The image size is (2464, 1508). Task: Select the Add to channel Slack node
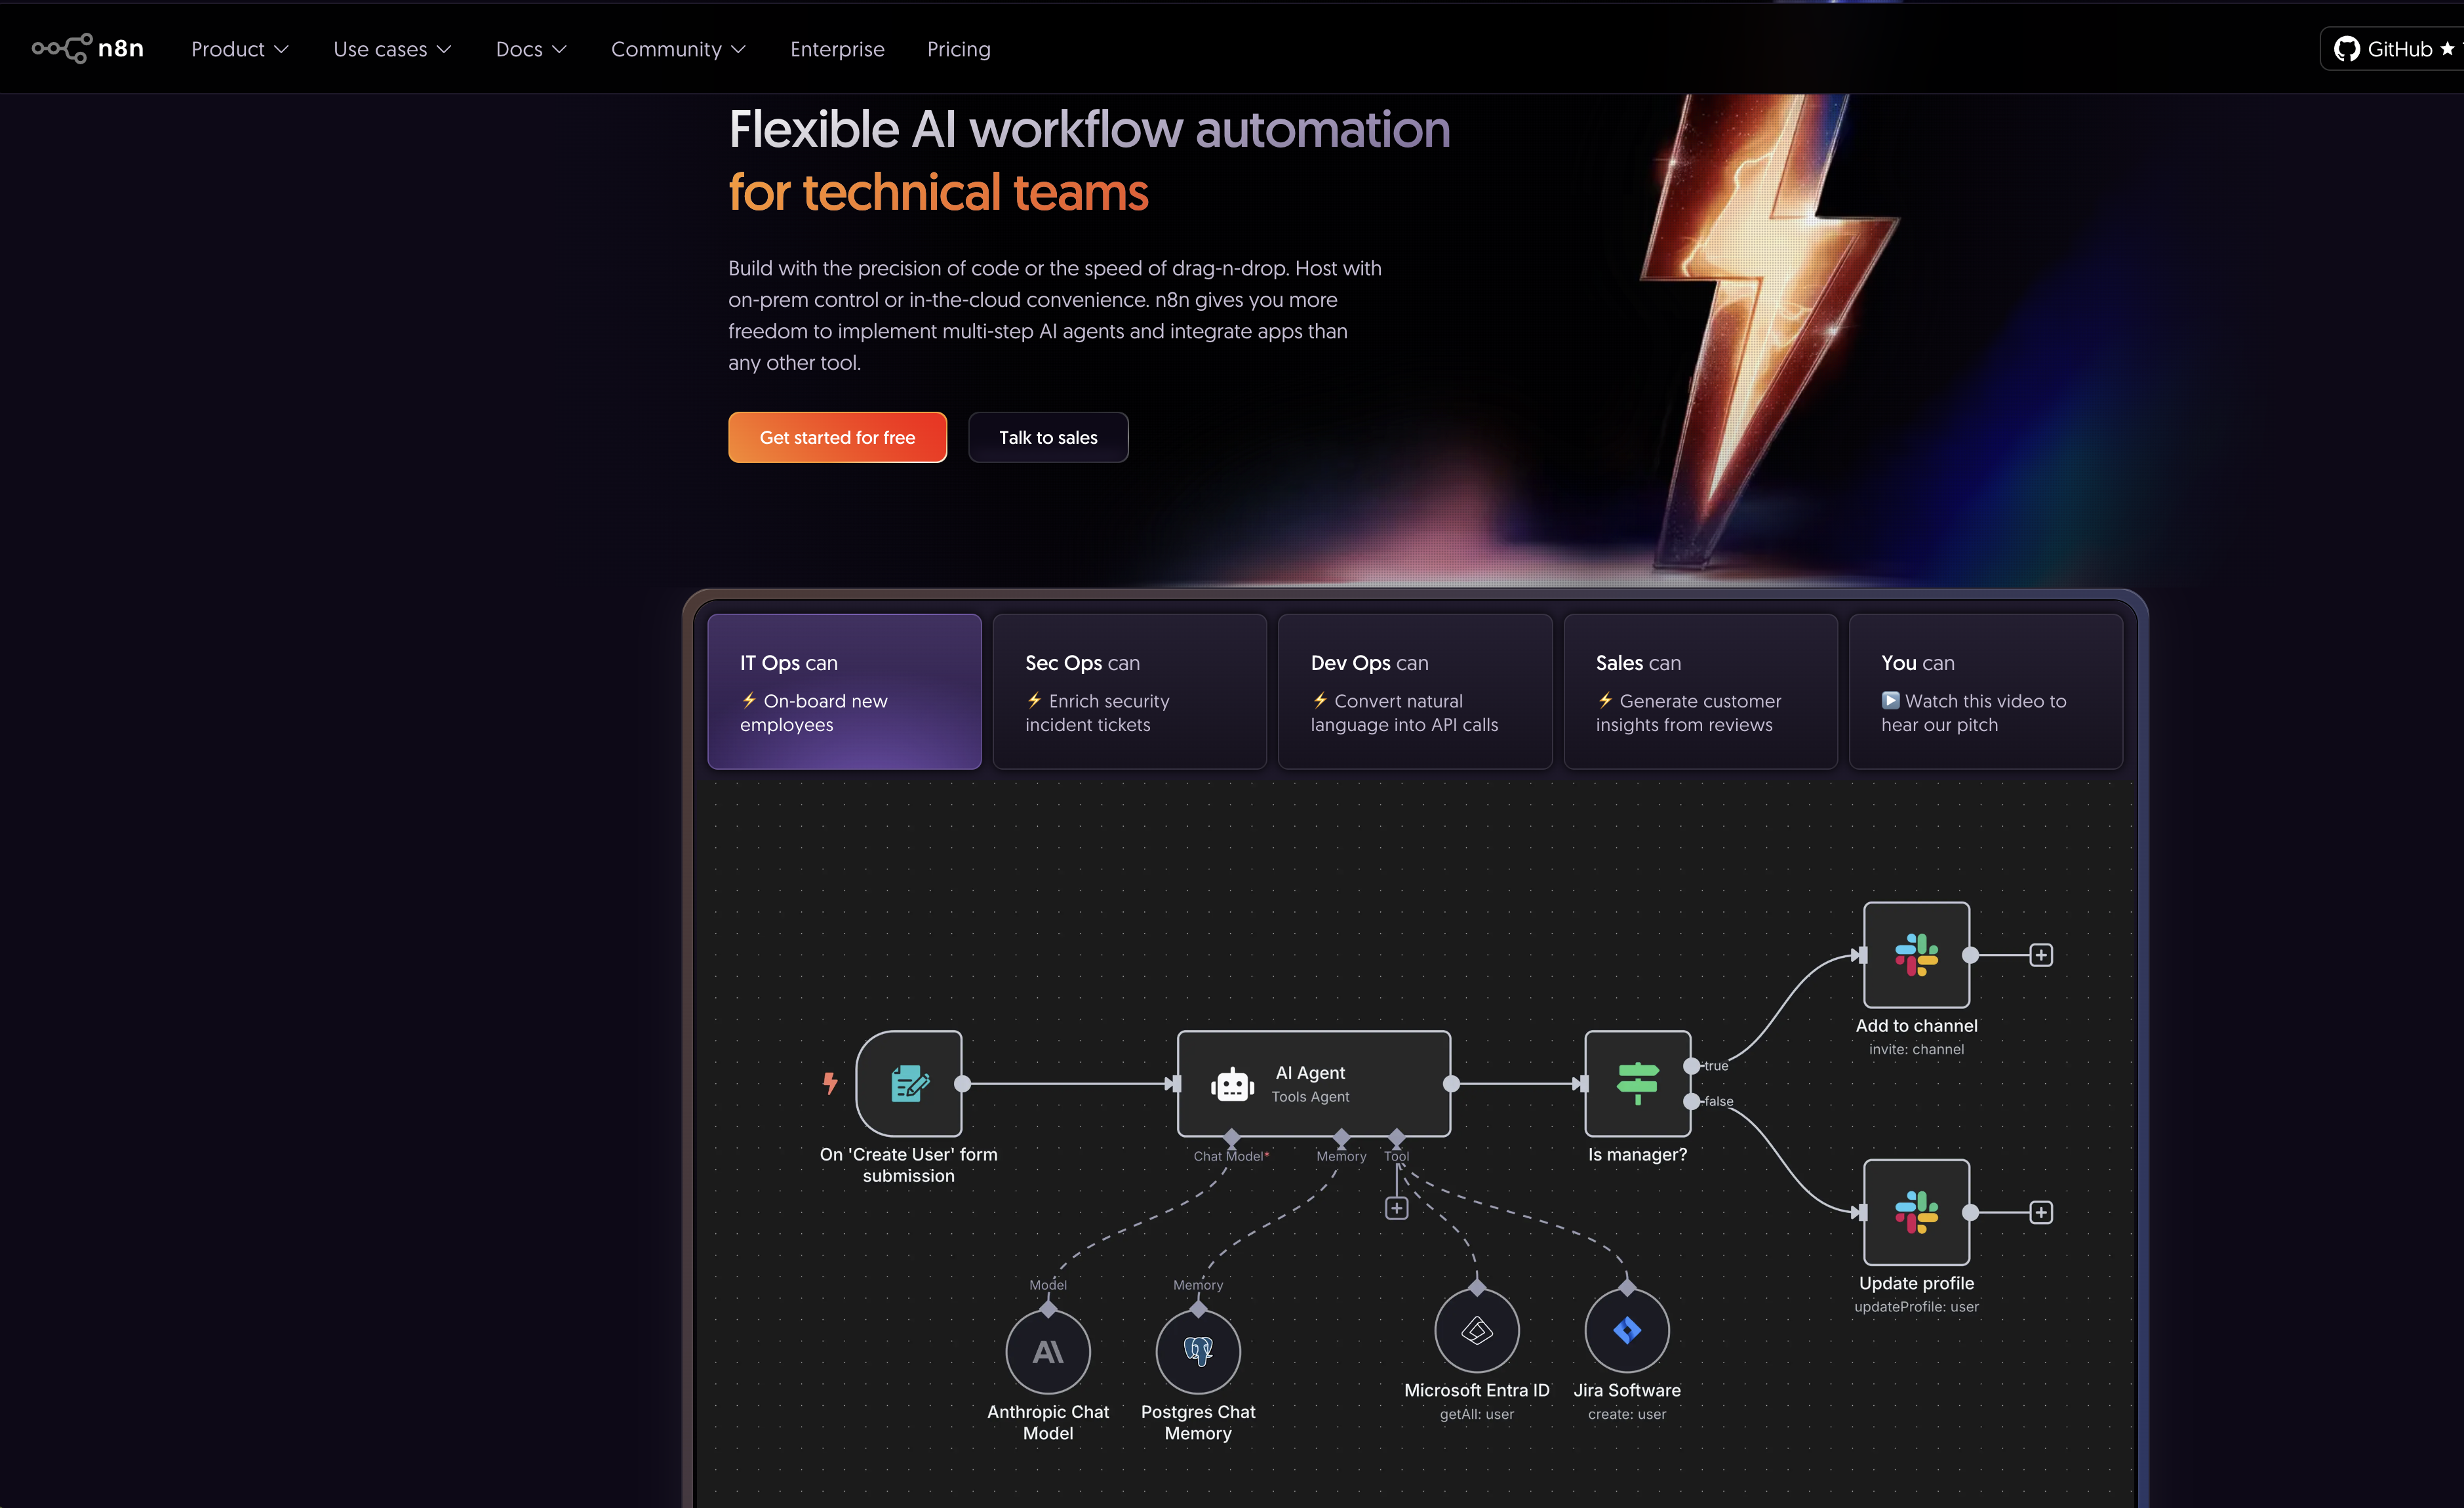point(1916,955)
